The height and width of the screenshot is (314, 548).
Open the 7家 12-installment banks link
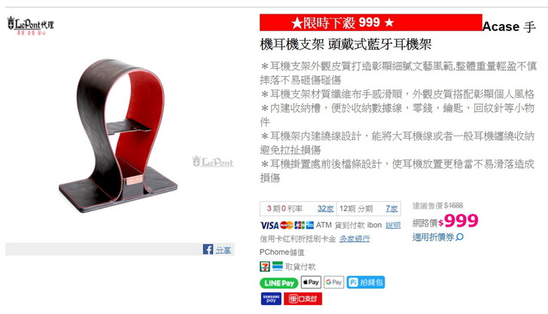coord(391,209)
